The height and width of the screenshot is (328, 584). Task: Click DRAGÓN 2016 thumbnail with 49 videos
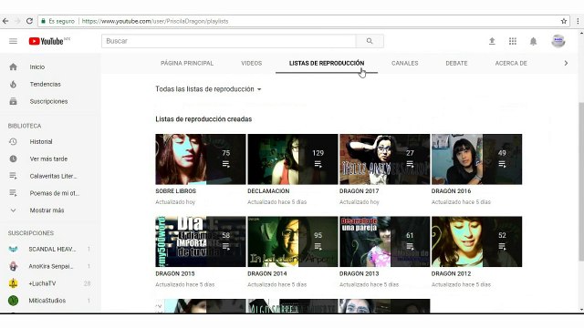coord(476,159)
